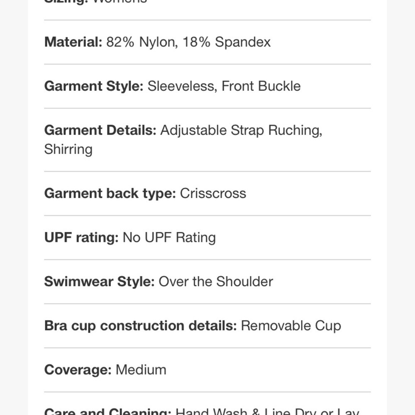Click the partially visible Sizing row

pos(207,2)
